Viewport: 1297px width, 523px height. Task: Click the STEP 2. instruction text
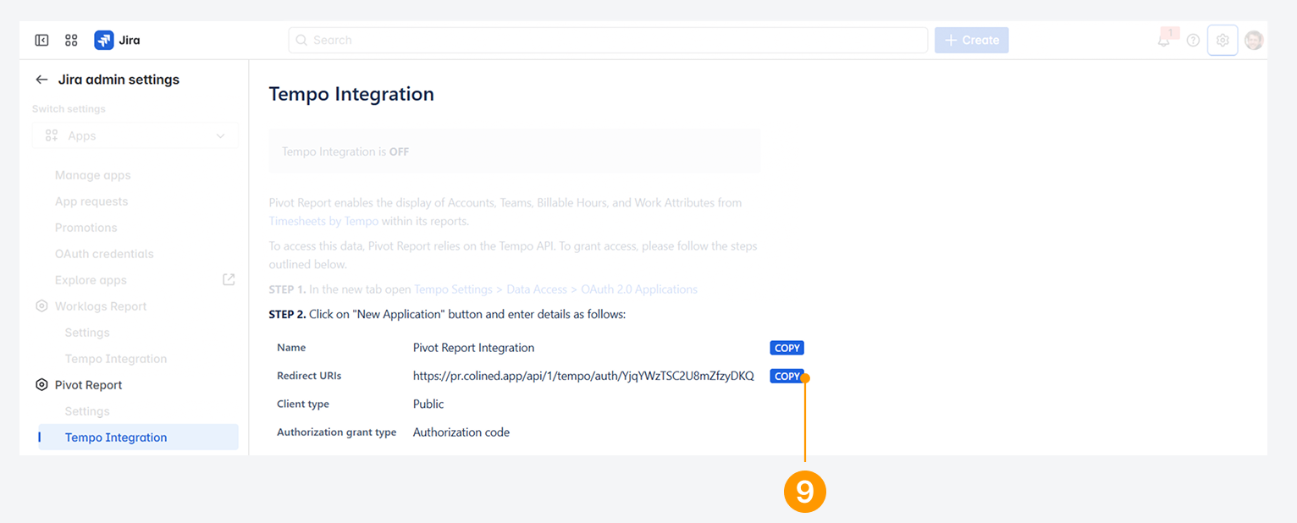(447, 315)
